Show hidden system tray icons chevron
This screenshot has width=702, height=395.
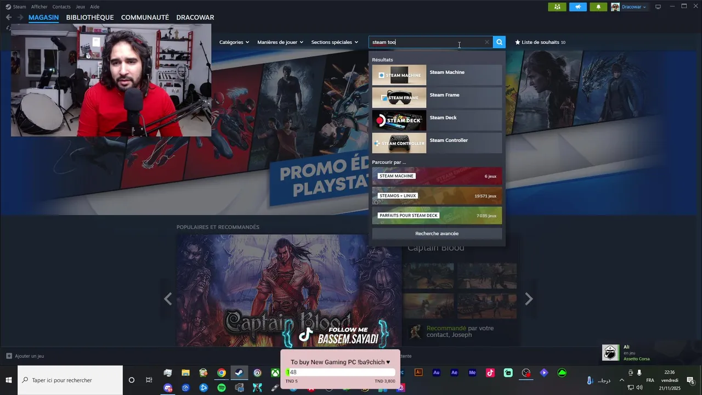tap(621, 380)
